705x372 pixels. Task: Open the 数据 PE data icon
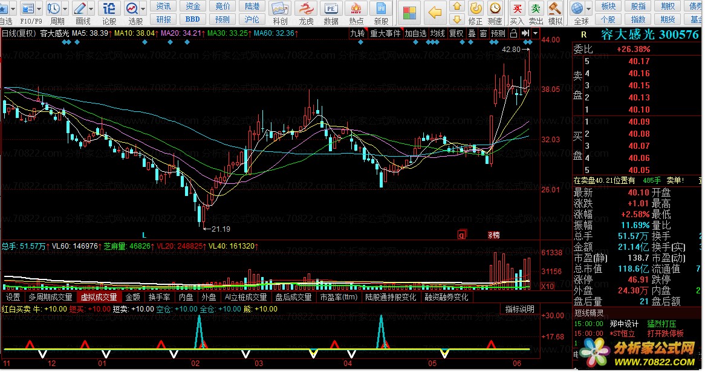[x=331, y=8]
